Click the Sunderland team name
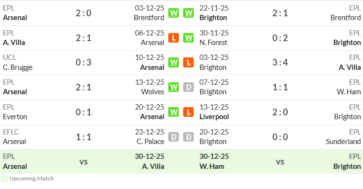 coord(343,142)
